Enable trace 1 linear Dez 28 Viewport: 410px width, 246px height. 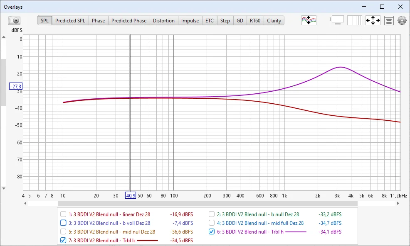pos(63,214)
